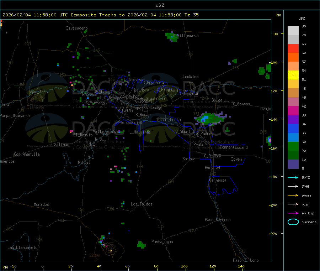Click the bip pink arrow legend icon

pos(293,204)
